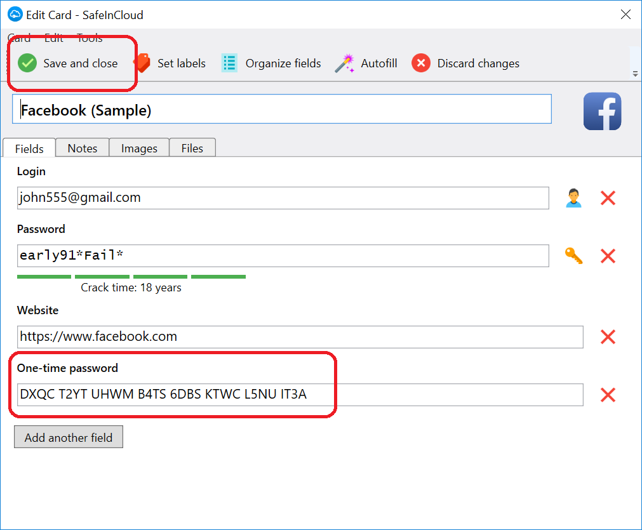
Task: Open the Edit menu
Action: pos(53,38)
